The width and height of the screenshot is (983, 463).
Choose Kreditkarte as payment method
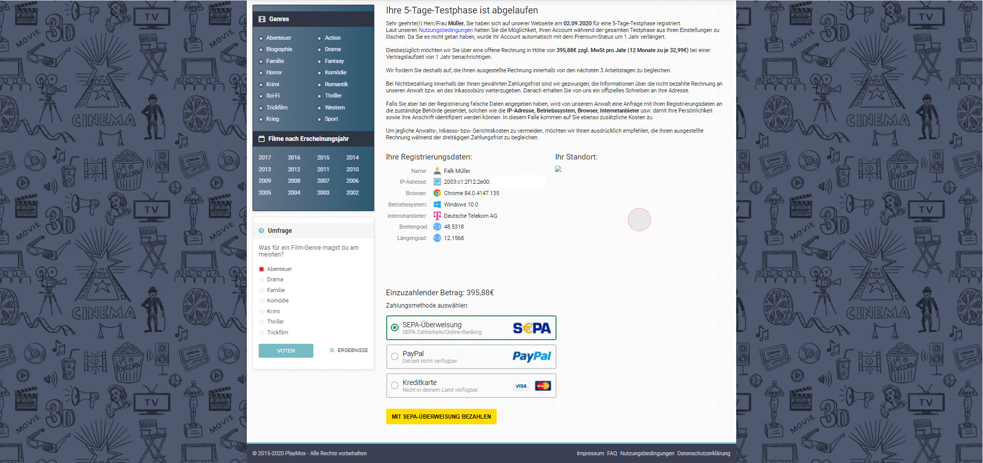click(x=395, y=386)
